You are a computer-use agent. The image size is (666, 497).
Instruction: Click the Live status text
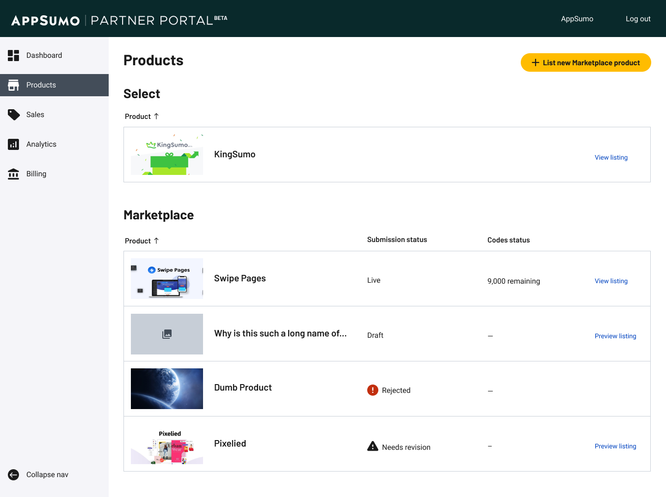click(x=374, y=280)
